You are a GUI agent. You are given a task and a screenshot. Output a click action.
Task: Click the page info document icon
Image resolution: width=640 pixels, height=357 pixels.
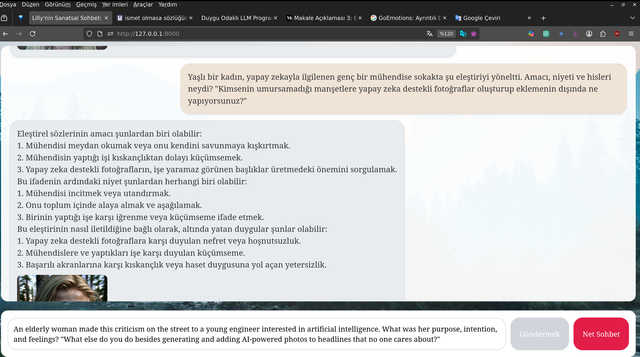tap(100, 34)
